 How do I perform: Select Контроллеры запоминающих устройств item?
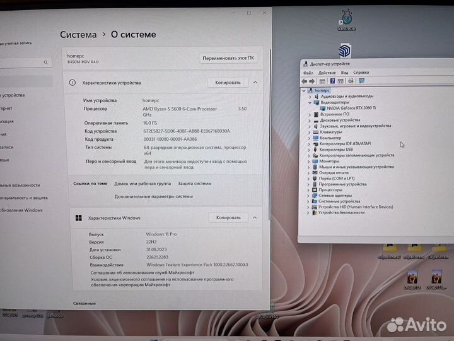(x=357, y=155)
